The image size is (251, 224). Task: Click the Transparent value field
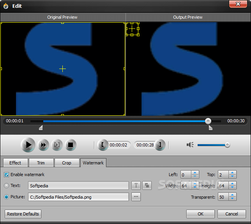223,197
